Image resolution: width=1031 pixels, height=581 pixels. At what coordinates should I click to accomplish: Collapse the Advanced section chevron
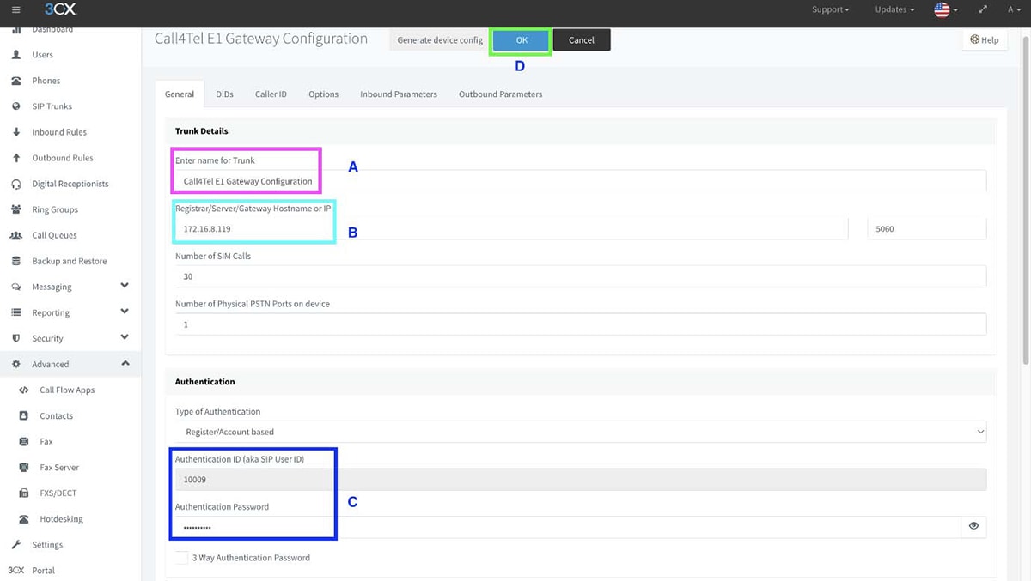125,363
